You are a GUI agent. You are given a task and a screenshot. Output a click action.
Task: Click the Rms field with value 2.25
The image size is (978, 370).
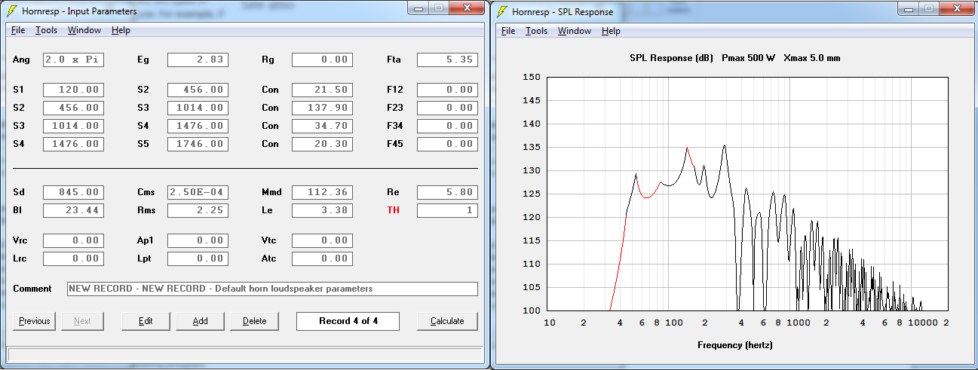tap(198, 210)
